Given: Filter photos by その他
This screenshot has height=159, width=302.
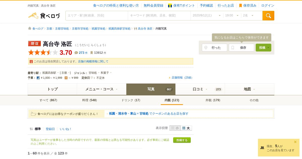Looking at the screenshot, I should coord(254,100).
